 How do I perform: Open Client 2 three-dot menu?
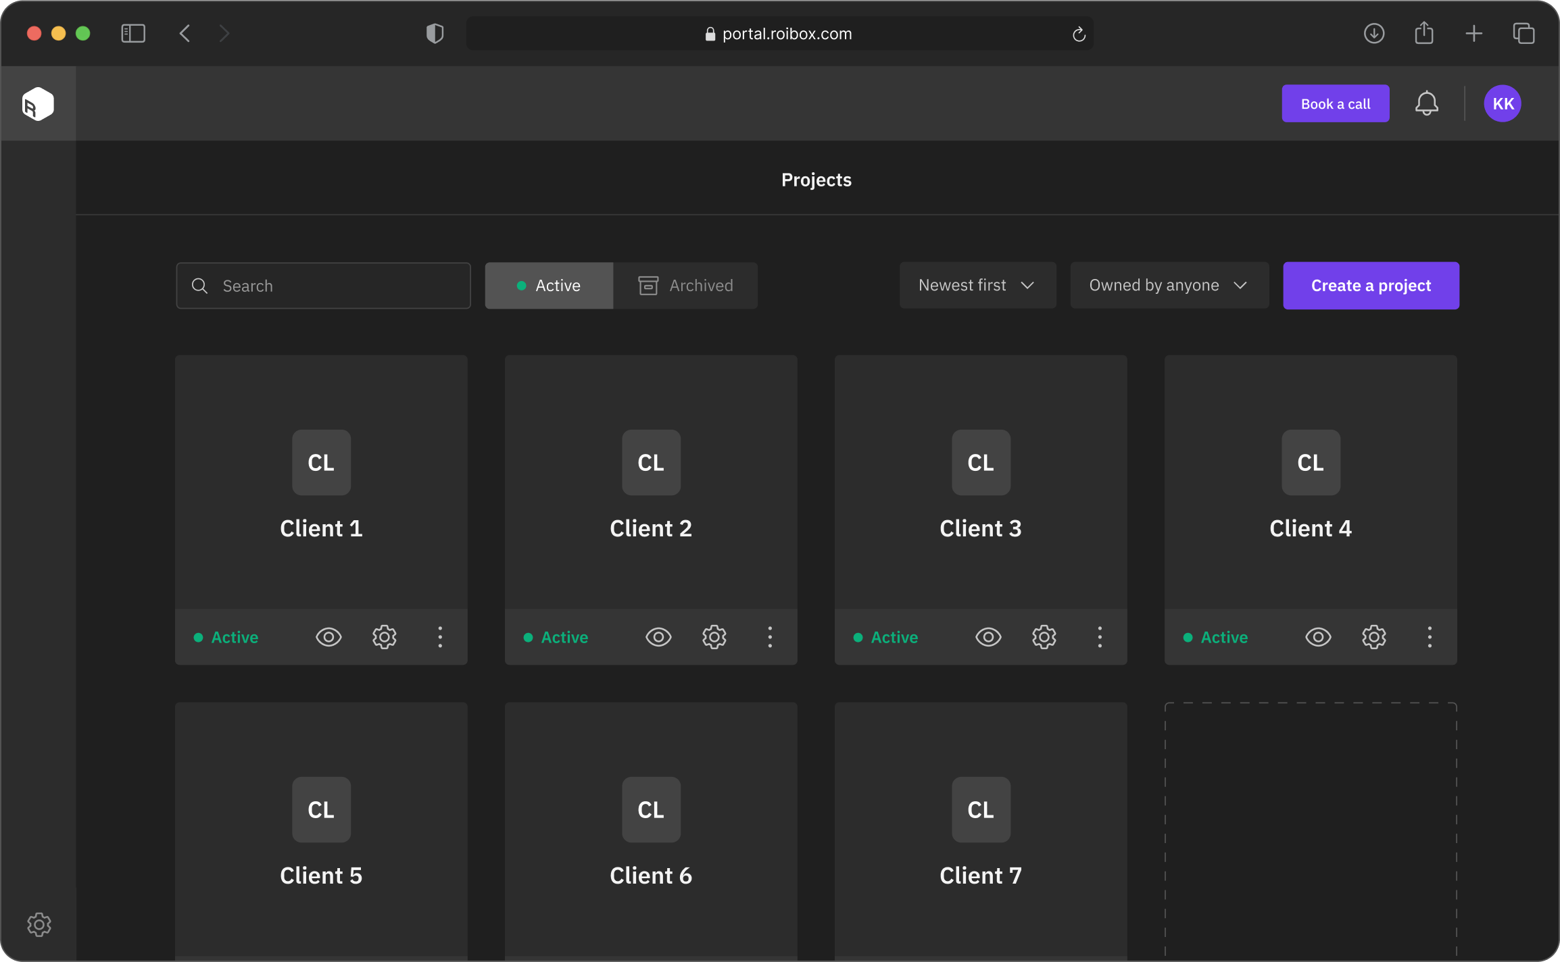coord(770,637)
